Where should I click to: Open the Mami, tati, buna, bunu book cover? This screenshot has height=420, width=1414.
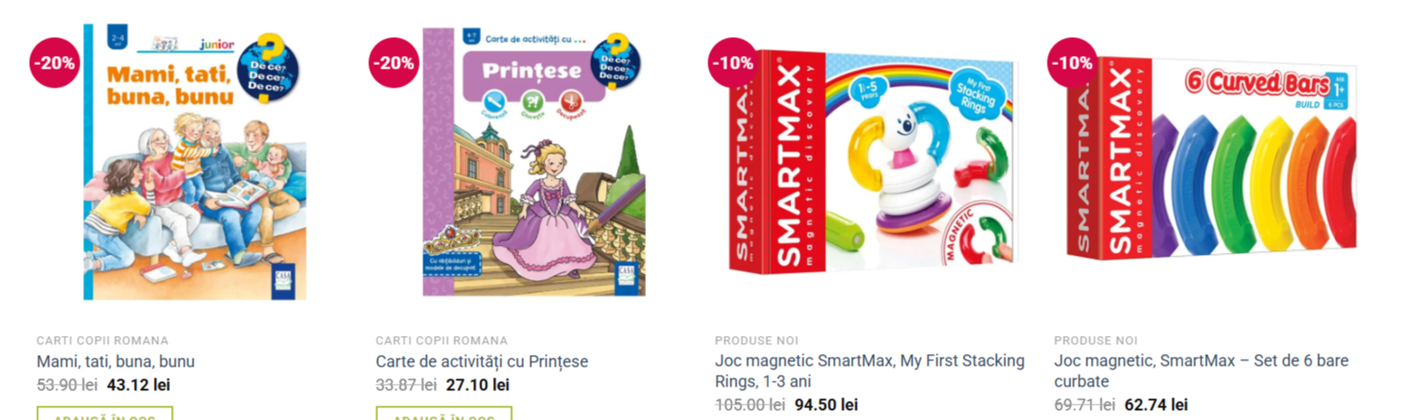(x=195, y=162)
